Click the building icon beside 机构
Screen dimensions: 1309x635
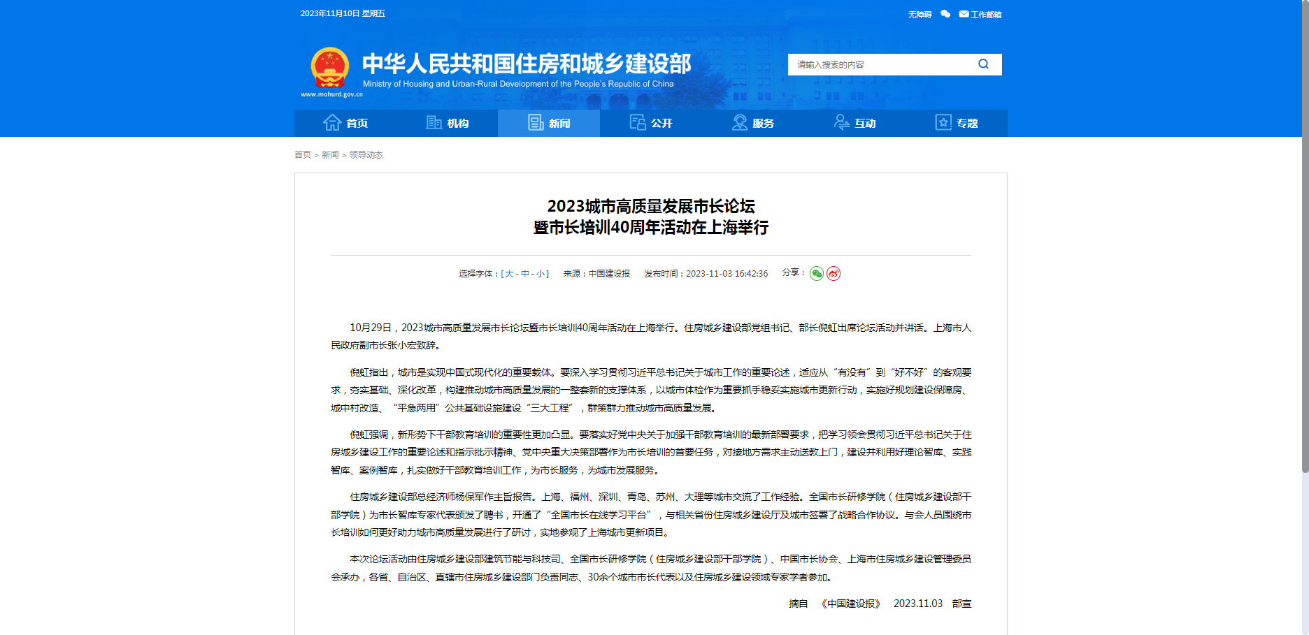tap(434, 123)
